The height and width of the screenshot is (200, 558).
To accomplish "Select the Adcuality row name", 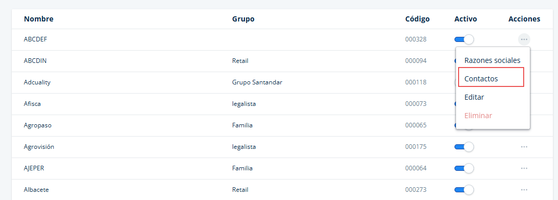I will 37,82.
